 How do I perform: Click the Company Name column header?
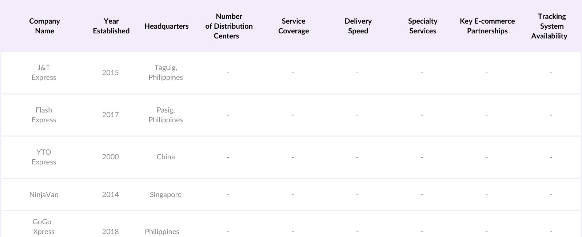point(44,26)
